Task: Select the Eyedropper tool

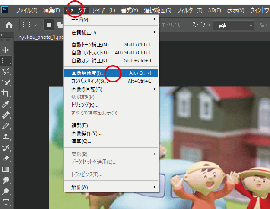Action: click(x=6, y=104)
